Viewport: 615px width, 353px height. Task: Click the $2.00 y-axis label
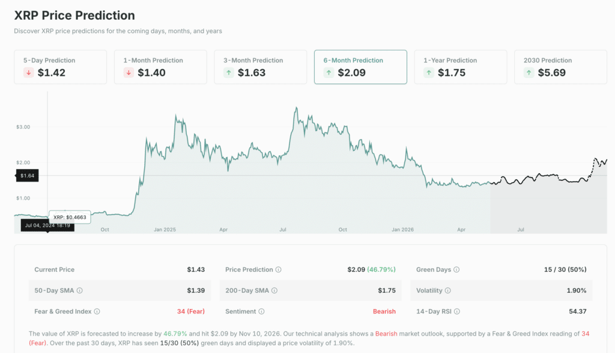(23, 162)
